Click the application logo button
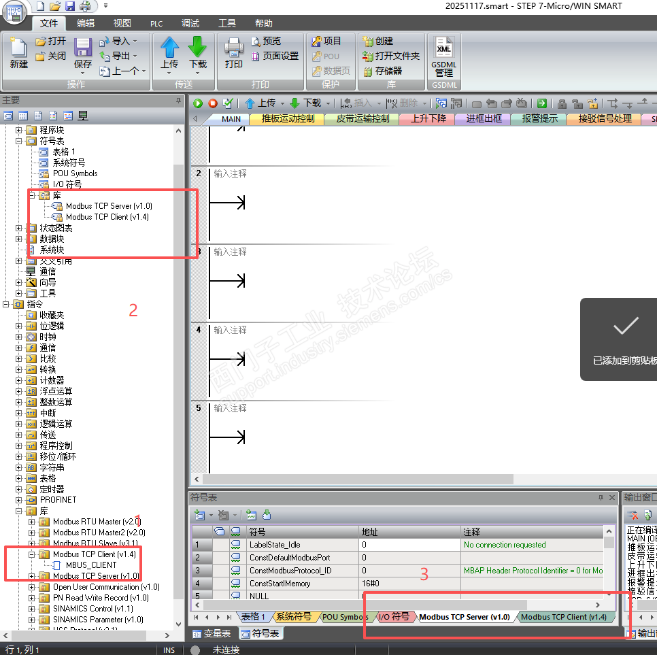 tap(14, 12)
